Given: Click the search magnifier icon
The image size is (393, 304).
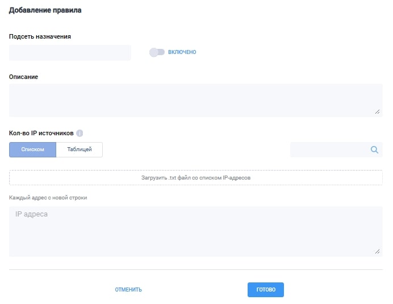Looking at the screenshot, I should tap(374, 150).
